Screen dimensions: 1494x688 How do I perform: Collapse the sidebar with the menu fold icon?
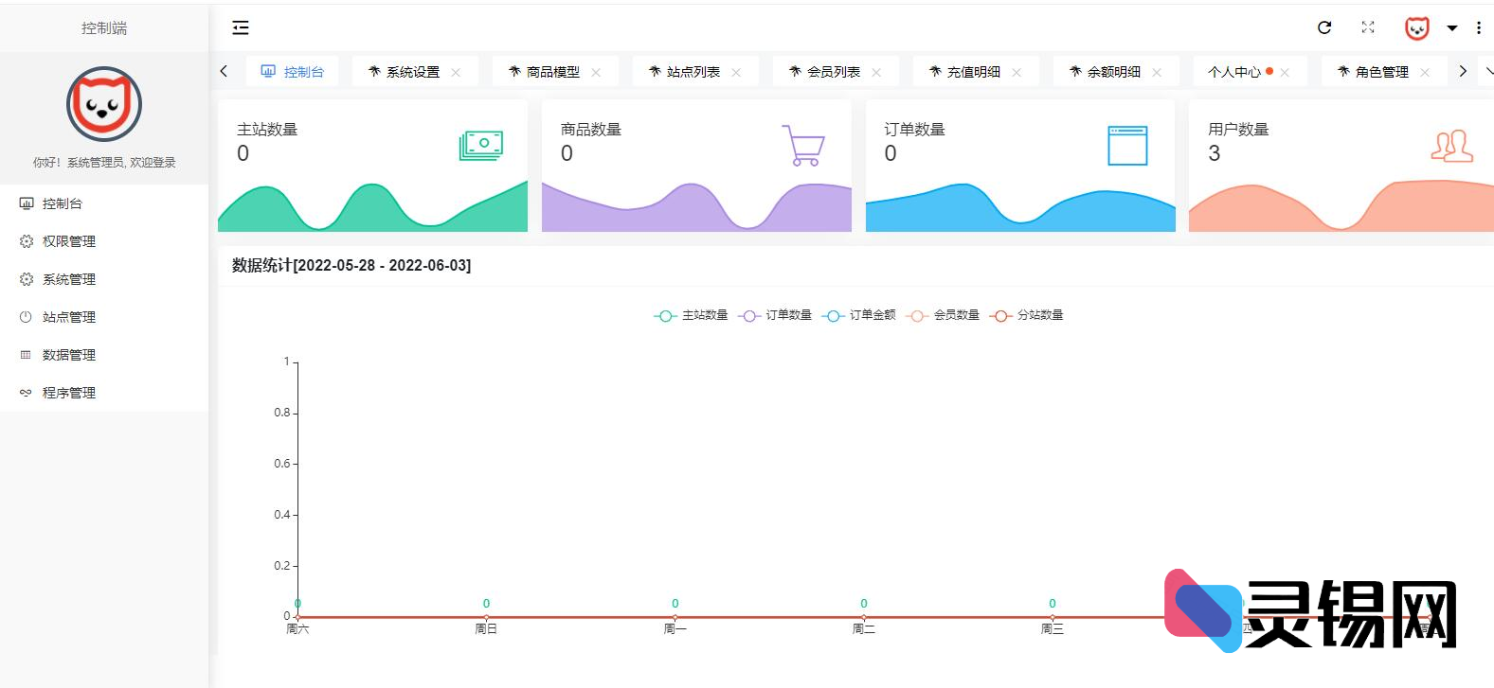tap(241, 28)
